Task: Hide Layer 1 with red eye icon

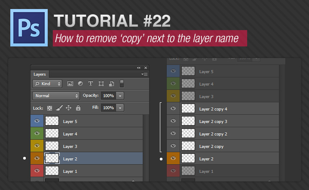Action: 37,171
